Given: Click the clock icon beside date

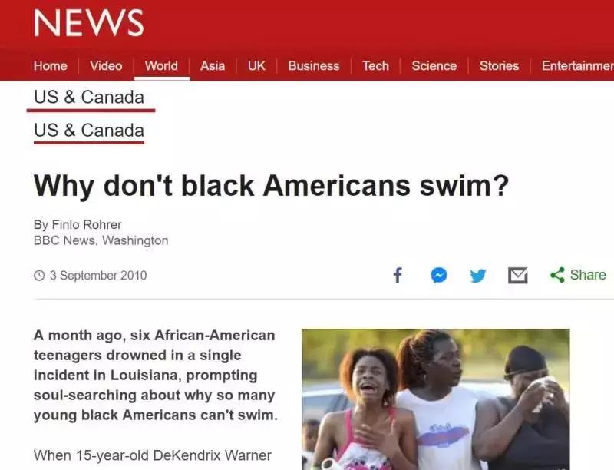Looking at the screenshot, I should (x=39, y=276).
